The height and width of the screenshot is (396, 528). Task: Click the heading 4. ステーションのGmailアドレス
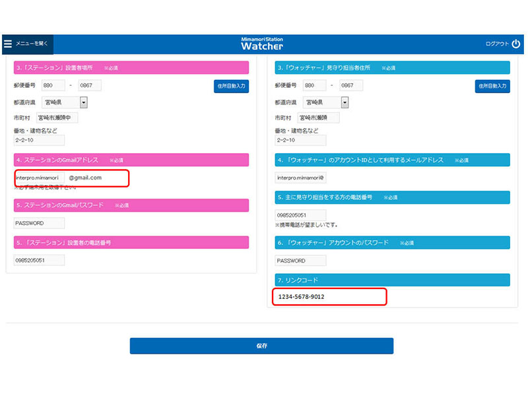click(x=131, y=160)
